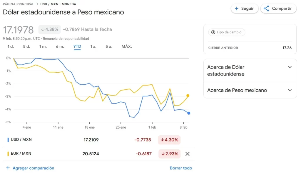Select the Tipo de cambio chip icon

(213, 32)
